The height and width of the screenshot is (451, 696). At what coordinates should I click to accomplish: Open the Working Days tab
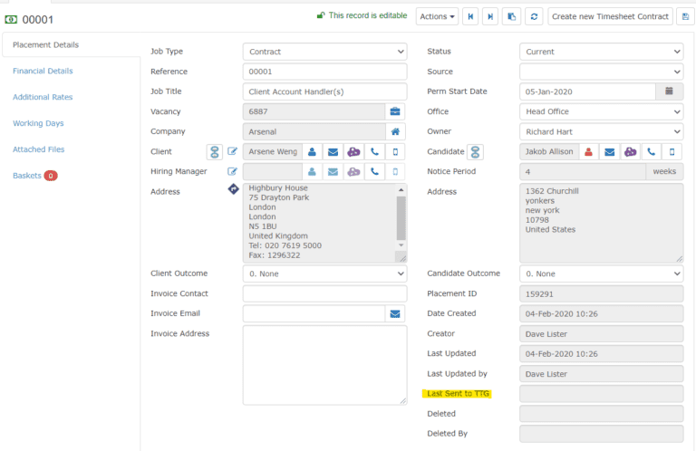[38, 123]
